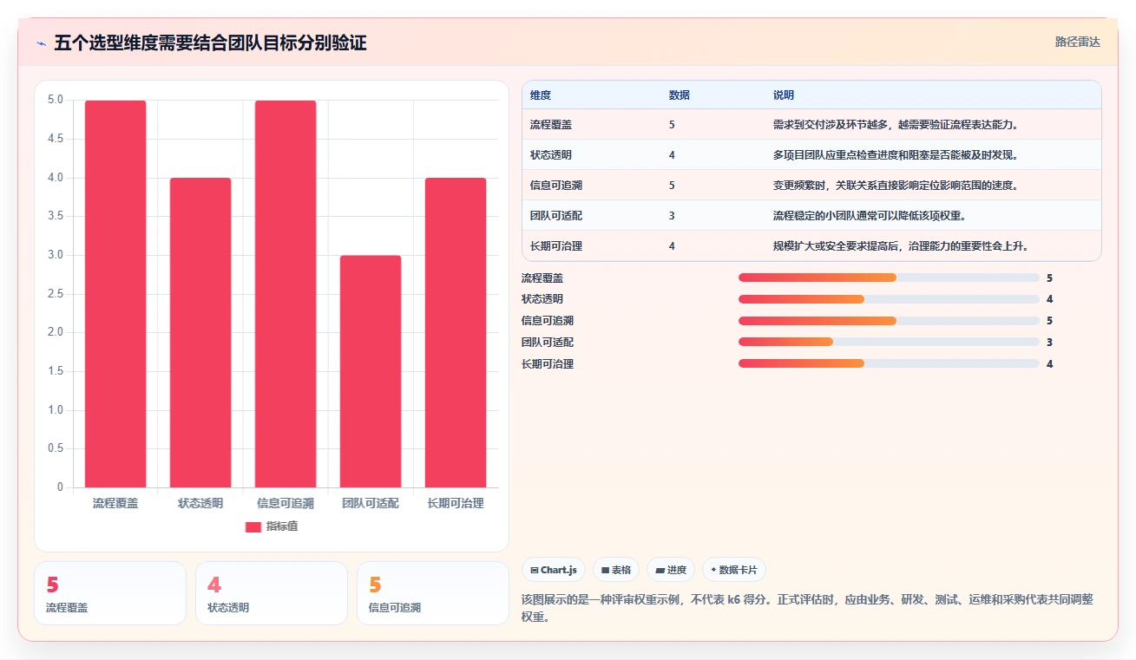The image size is (1136, 660).
Task: Click the 说明 column header
Action: (x=784, y=95)
